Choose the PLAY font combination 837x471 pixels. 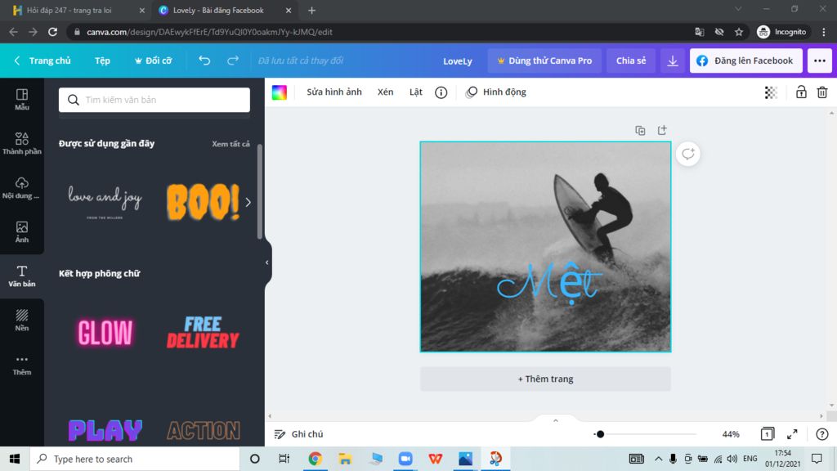[x=105, y=430]
